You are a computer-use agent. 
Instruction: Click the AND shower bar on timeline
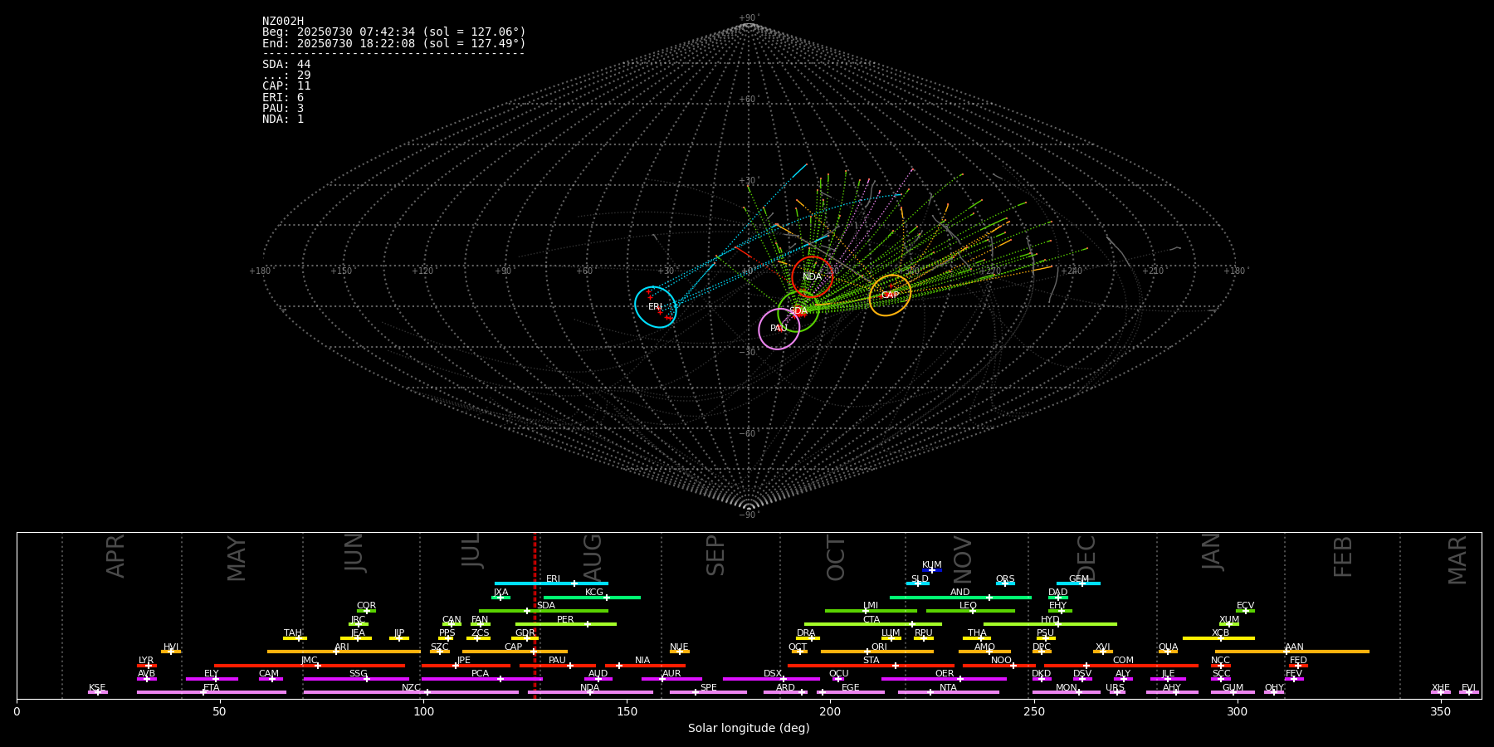point(960,598)
